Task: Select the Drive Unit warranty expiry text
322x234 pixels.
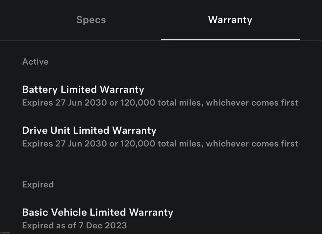Action: [160, 144]
